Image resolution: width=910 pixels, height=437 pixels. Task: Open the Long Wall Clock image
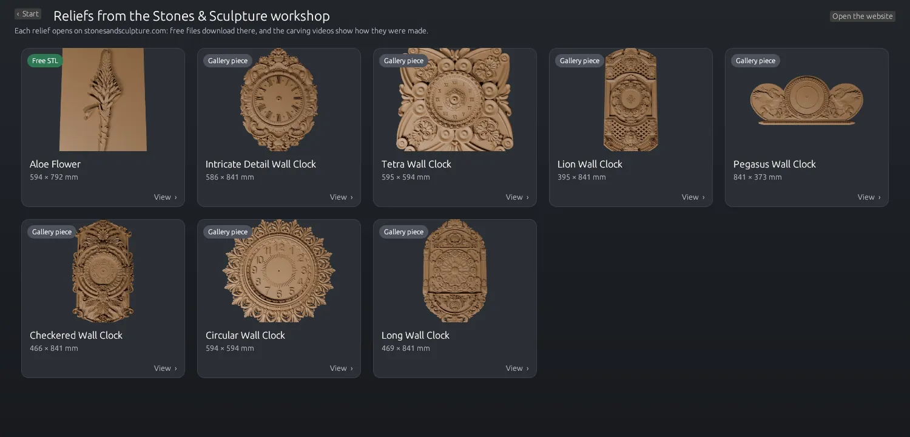point(455,271)
